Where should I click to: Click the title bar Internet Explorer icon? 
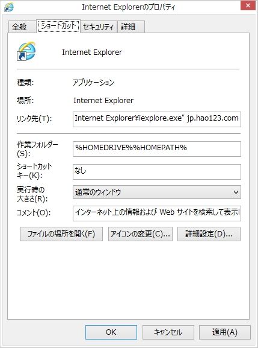tap(9, 7)
